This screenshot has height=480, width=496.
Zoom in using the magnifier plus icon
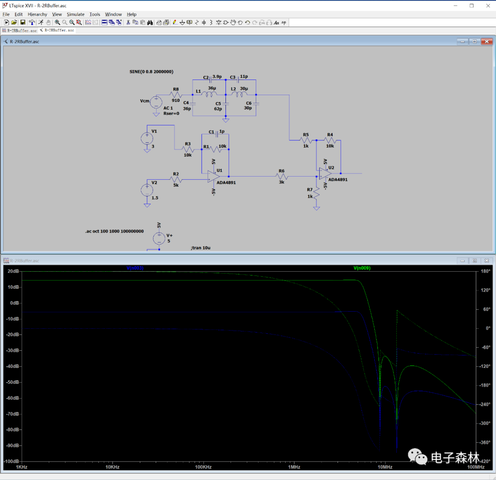click(57, 23)
